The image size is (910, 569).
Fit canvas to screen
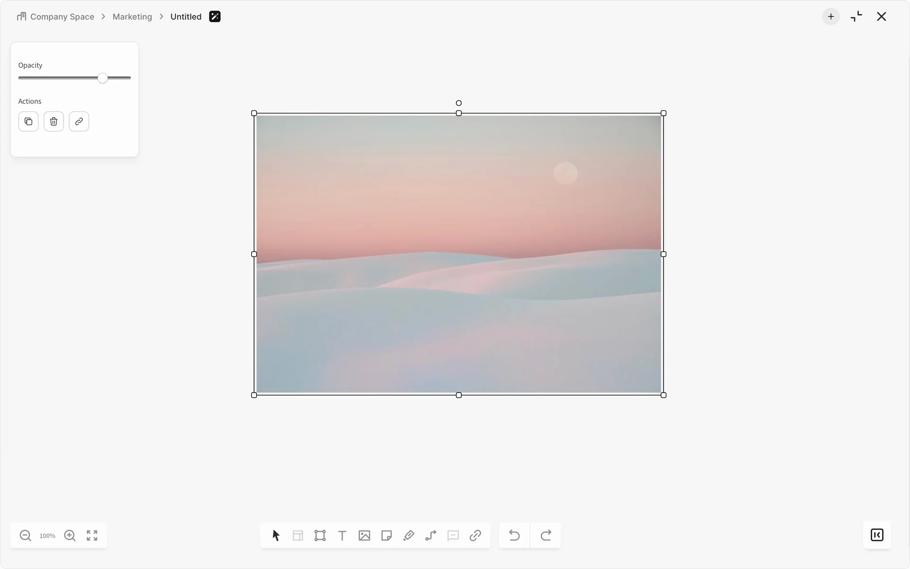pyautogui.click(x=92, y=535)
